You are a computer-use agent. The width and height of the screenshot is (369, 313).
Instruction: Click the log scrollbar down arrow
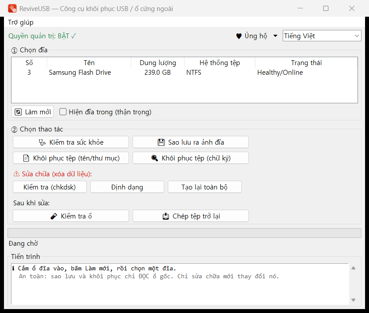click(x=353, y=300)
